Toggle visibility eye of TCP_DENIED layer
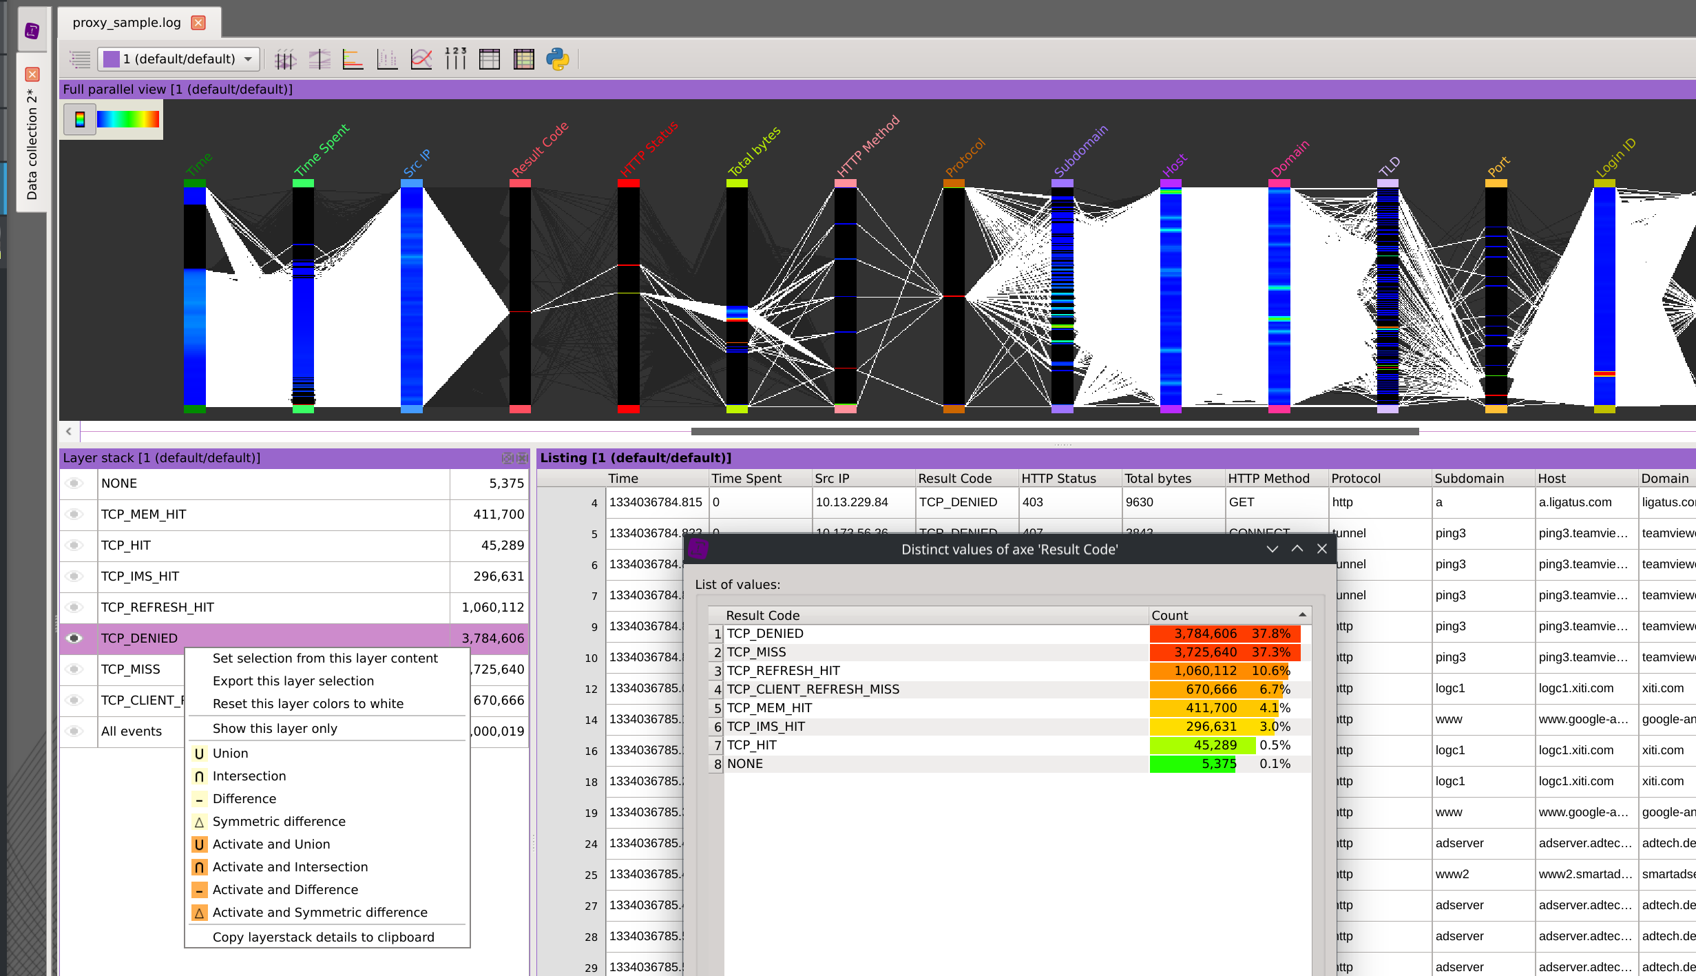Viewport: 1696px width, 976px height. click(74, 638)
